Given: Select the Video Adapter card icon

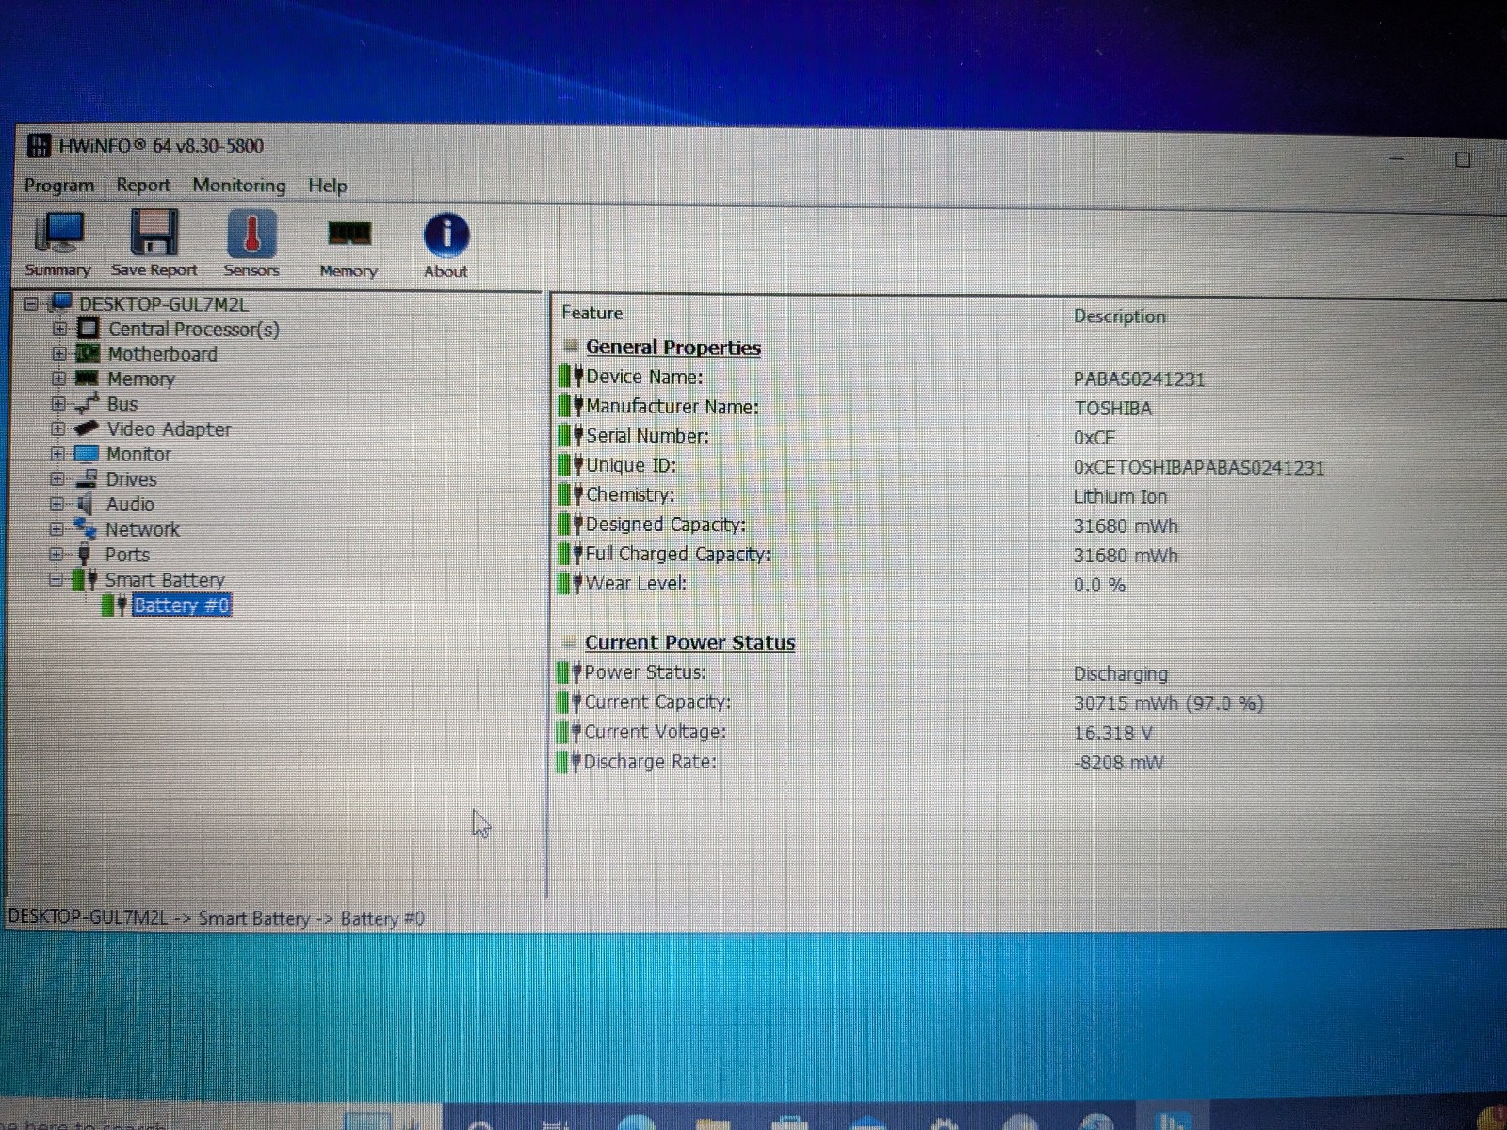Looking at the screenshot, I should click(x=86, y=428).
